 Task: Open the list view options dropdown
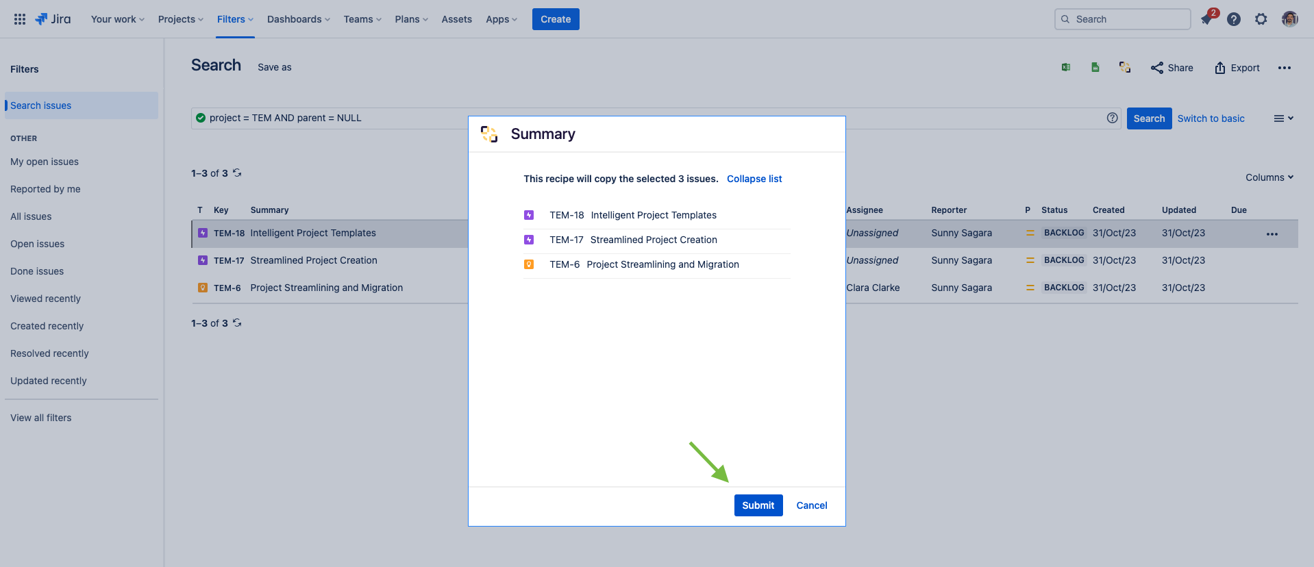click(1283, 118)
